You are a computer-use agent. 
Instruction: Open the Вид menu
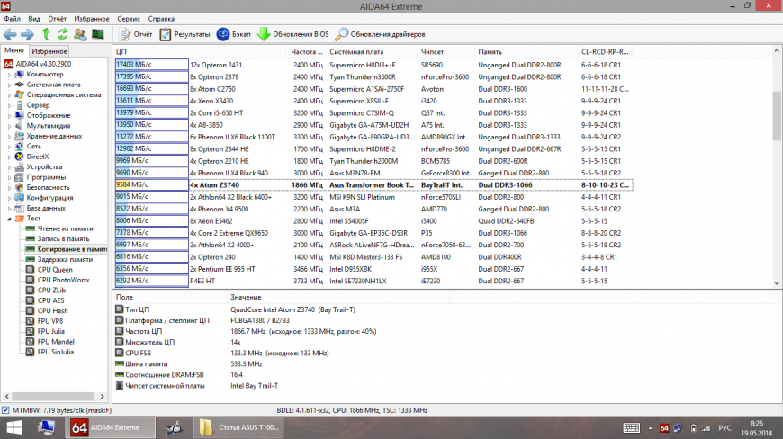34,19
